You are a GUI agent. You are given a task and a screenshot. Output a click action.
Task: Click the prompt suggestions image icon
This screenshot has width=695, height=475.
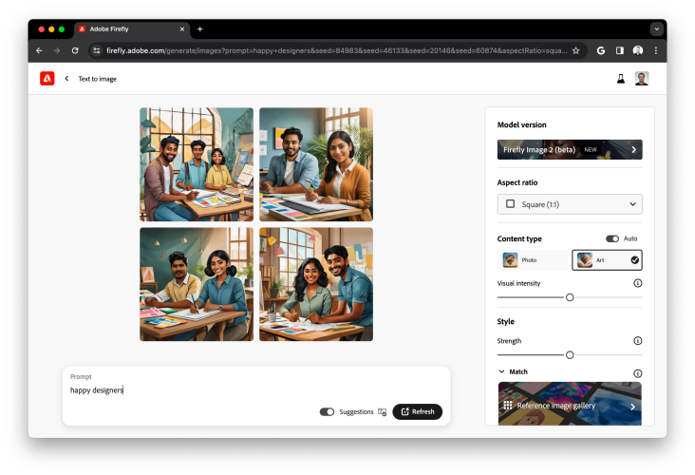click(x=382, y=412)
